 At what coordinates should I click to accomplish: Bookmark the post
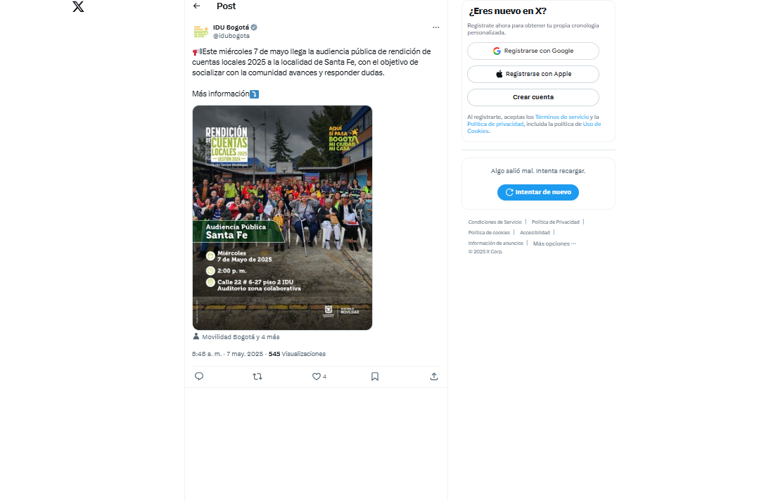(x=375, y=376)
